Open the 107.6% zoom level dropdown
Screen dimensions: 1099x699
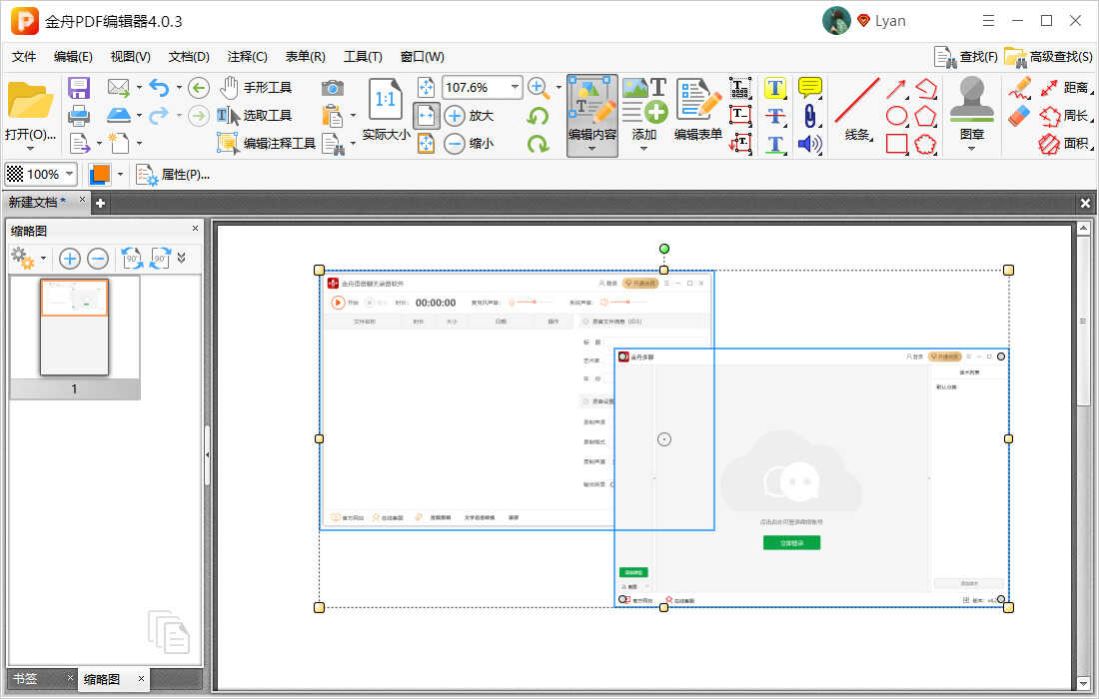[516, 87]
